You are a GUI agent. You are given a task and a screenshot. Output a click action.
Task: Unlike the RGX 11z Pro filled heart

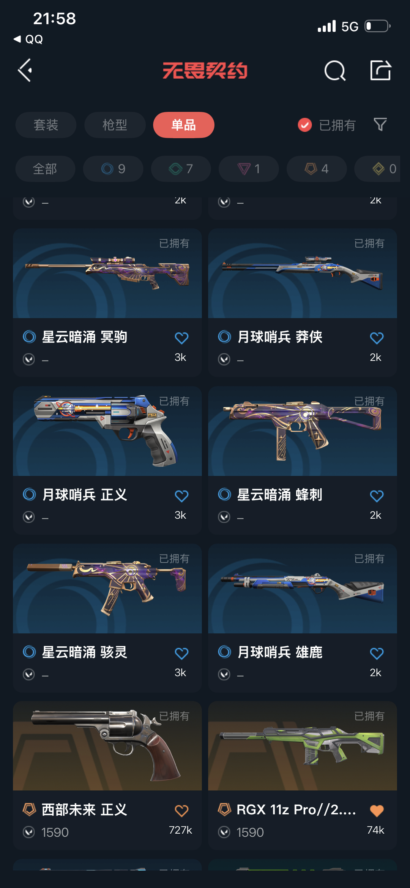[377, 810]
